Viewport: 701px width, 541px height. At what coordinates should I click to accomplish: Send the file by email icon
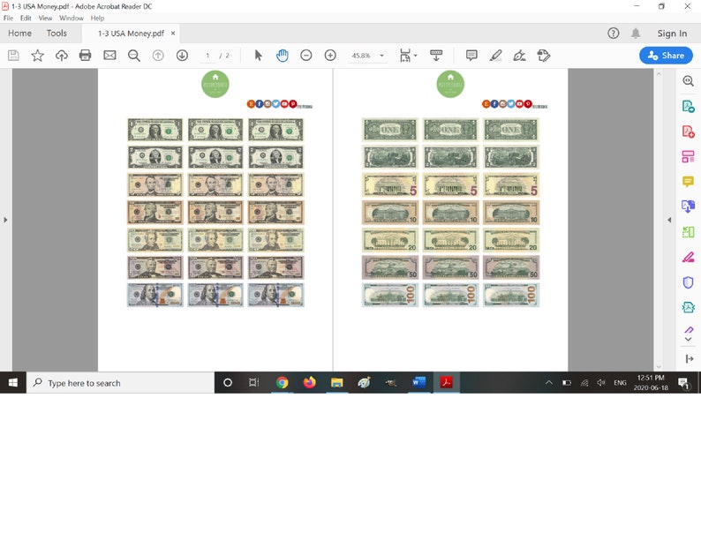point(109,56)
